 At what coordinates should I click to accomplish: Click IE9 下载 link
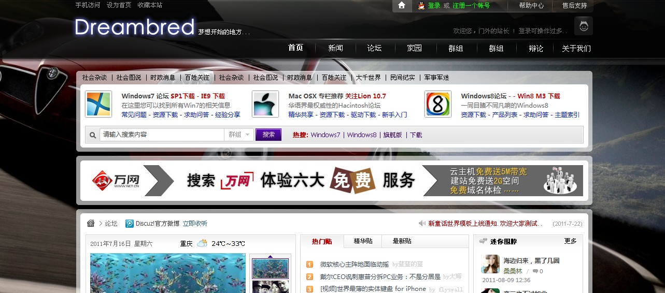pos(213,96)
